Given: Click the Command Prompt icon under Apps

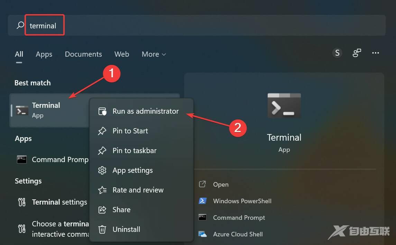Looking at the screenshot, I should pos(22,160).
